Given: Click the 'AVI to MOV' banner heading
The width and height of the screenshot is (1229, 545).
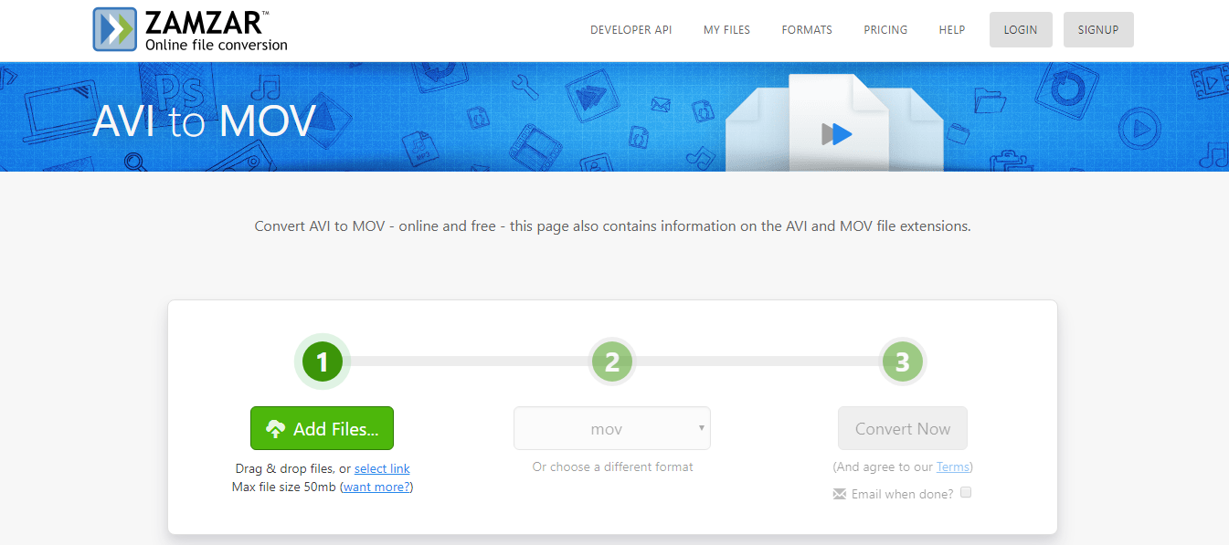Looking at the screenshot, I should point(204,121).
